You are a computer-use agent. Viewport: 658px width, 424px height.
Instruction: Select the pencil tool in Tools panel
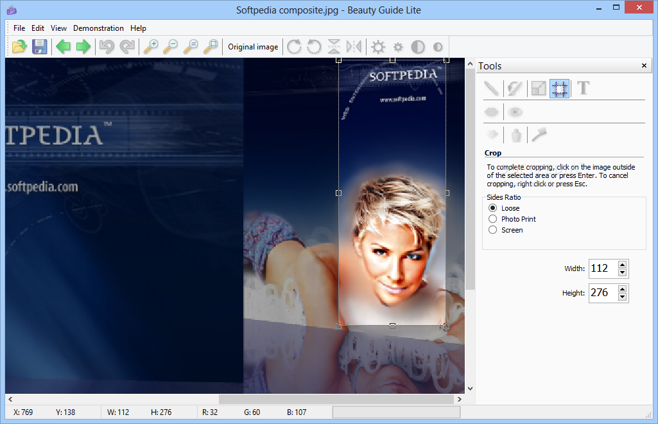(x=491, y=88)
